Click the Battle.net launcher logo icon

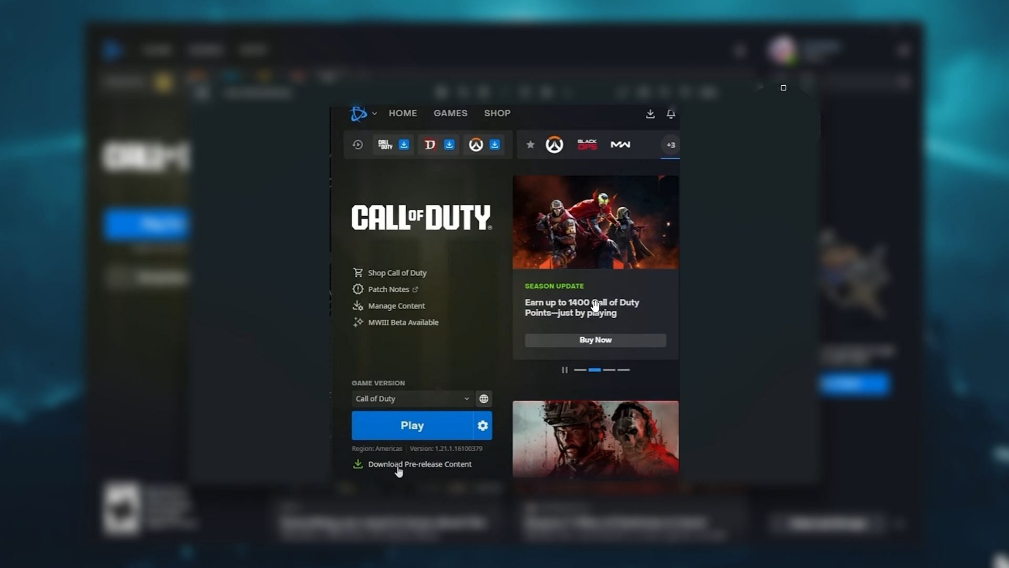[x=357, y=113]
